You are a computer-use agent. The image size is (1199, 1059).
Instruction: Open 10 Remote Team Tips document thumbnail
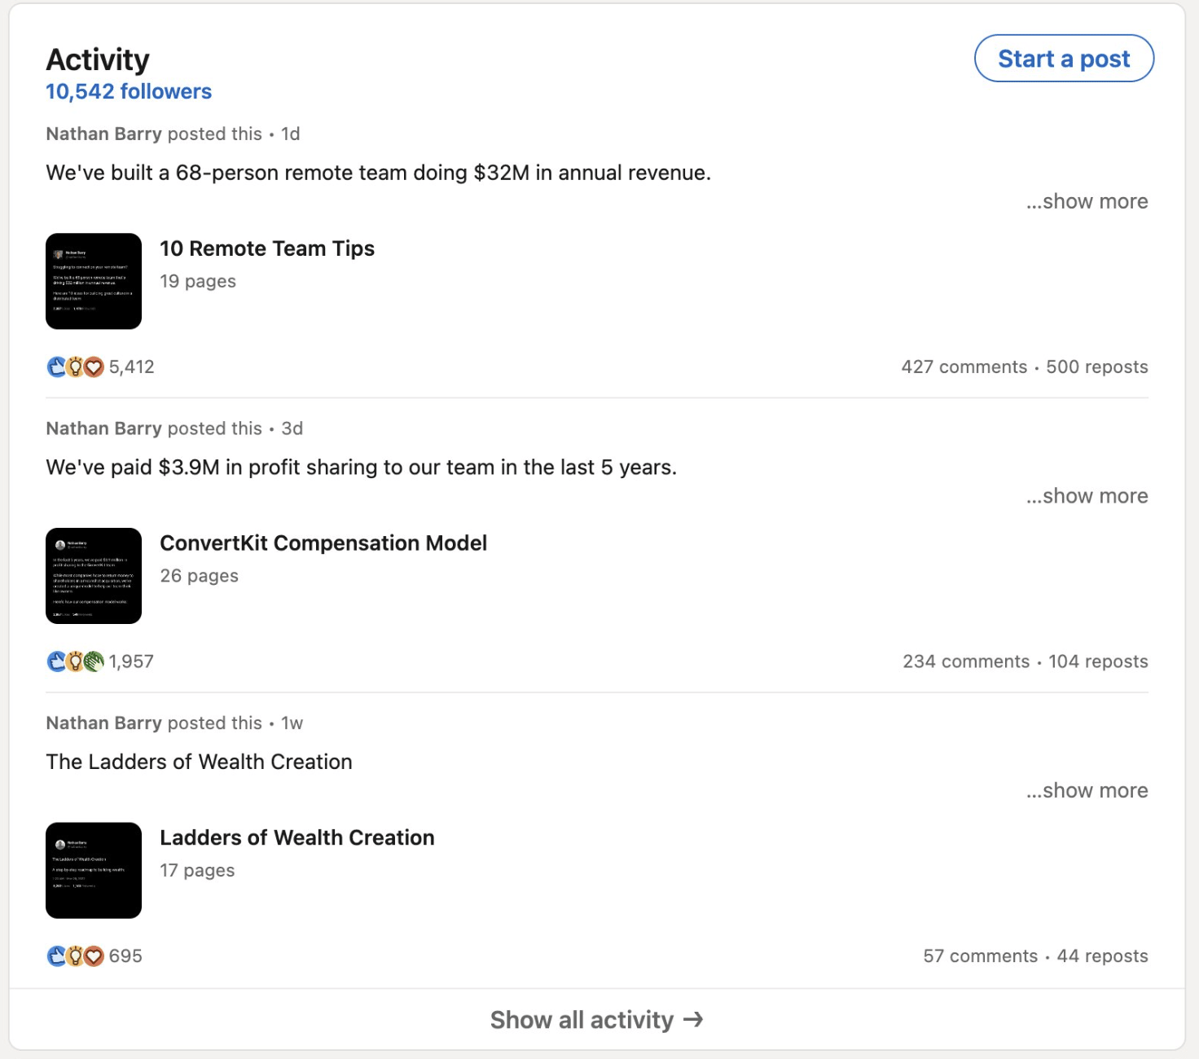94,281
